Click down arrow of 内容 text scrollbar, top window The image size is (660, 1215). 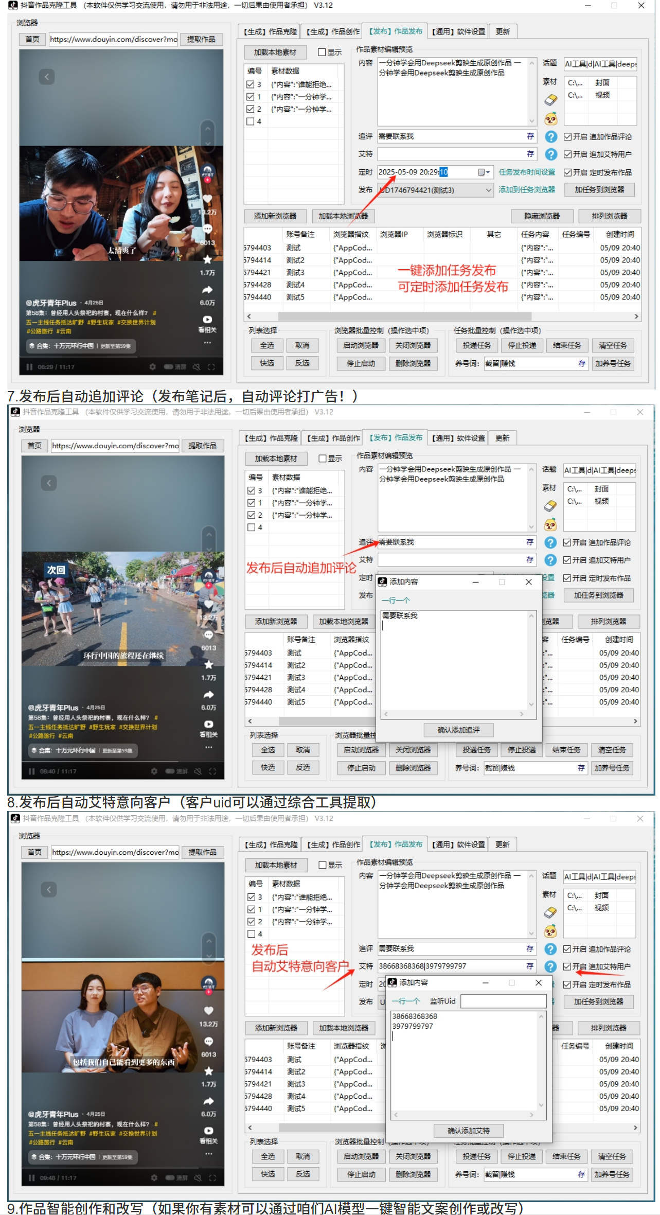click(532, 121)
